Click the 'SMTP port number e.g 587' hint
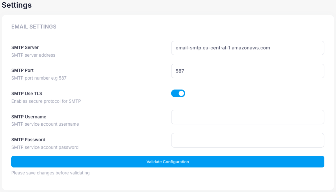This screenshot has width=336, height=192. click(x=39, y=78)
